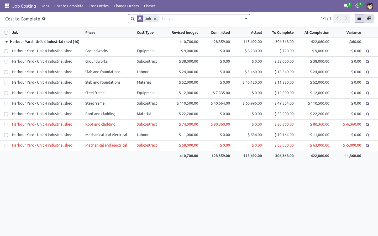This screenshot has width=378, height=236.
Task: Remove the Job grouping facet
Action: pyautogui.click(x=155, y=19)
